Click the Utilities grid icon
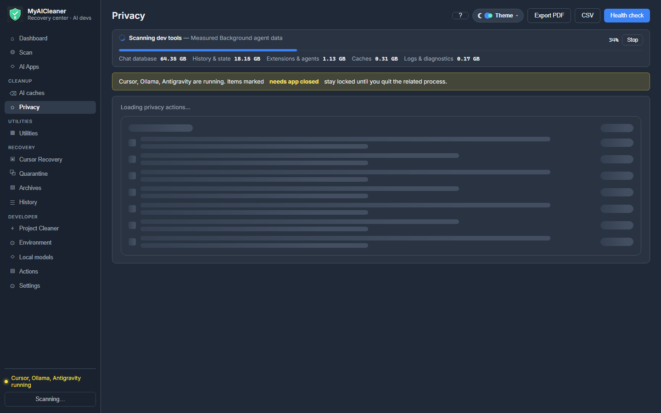Image resolution: width=661 pixels, height=413 pixels. 12,133
